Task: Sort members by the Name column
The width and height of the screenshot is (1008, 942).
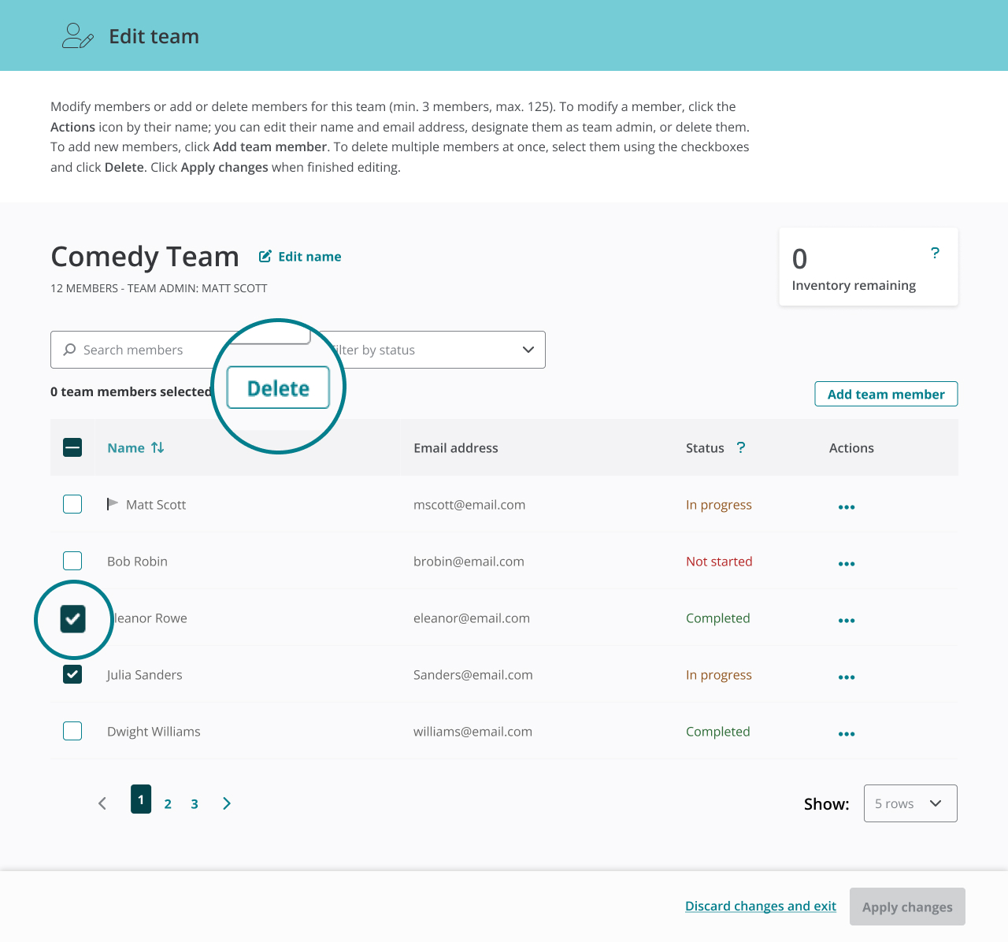Action: (x=135, y=447)
